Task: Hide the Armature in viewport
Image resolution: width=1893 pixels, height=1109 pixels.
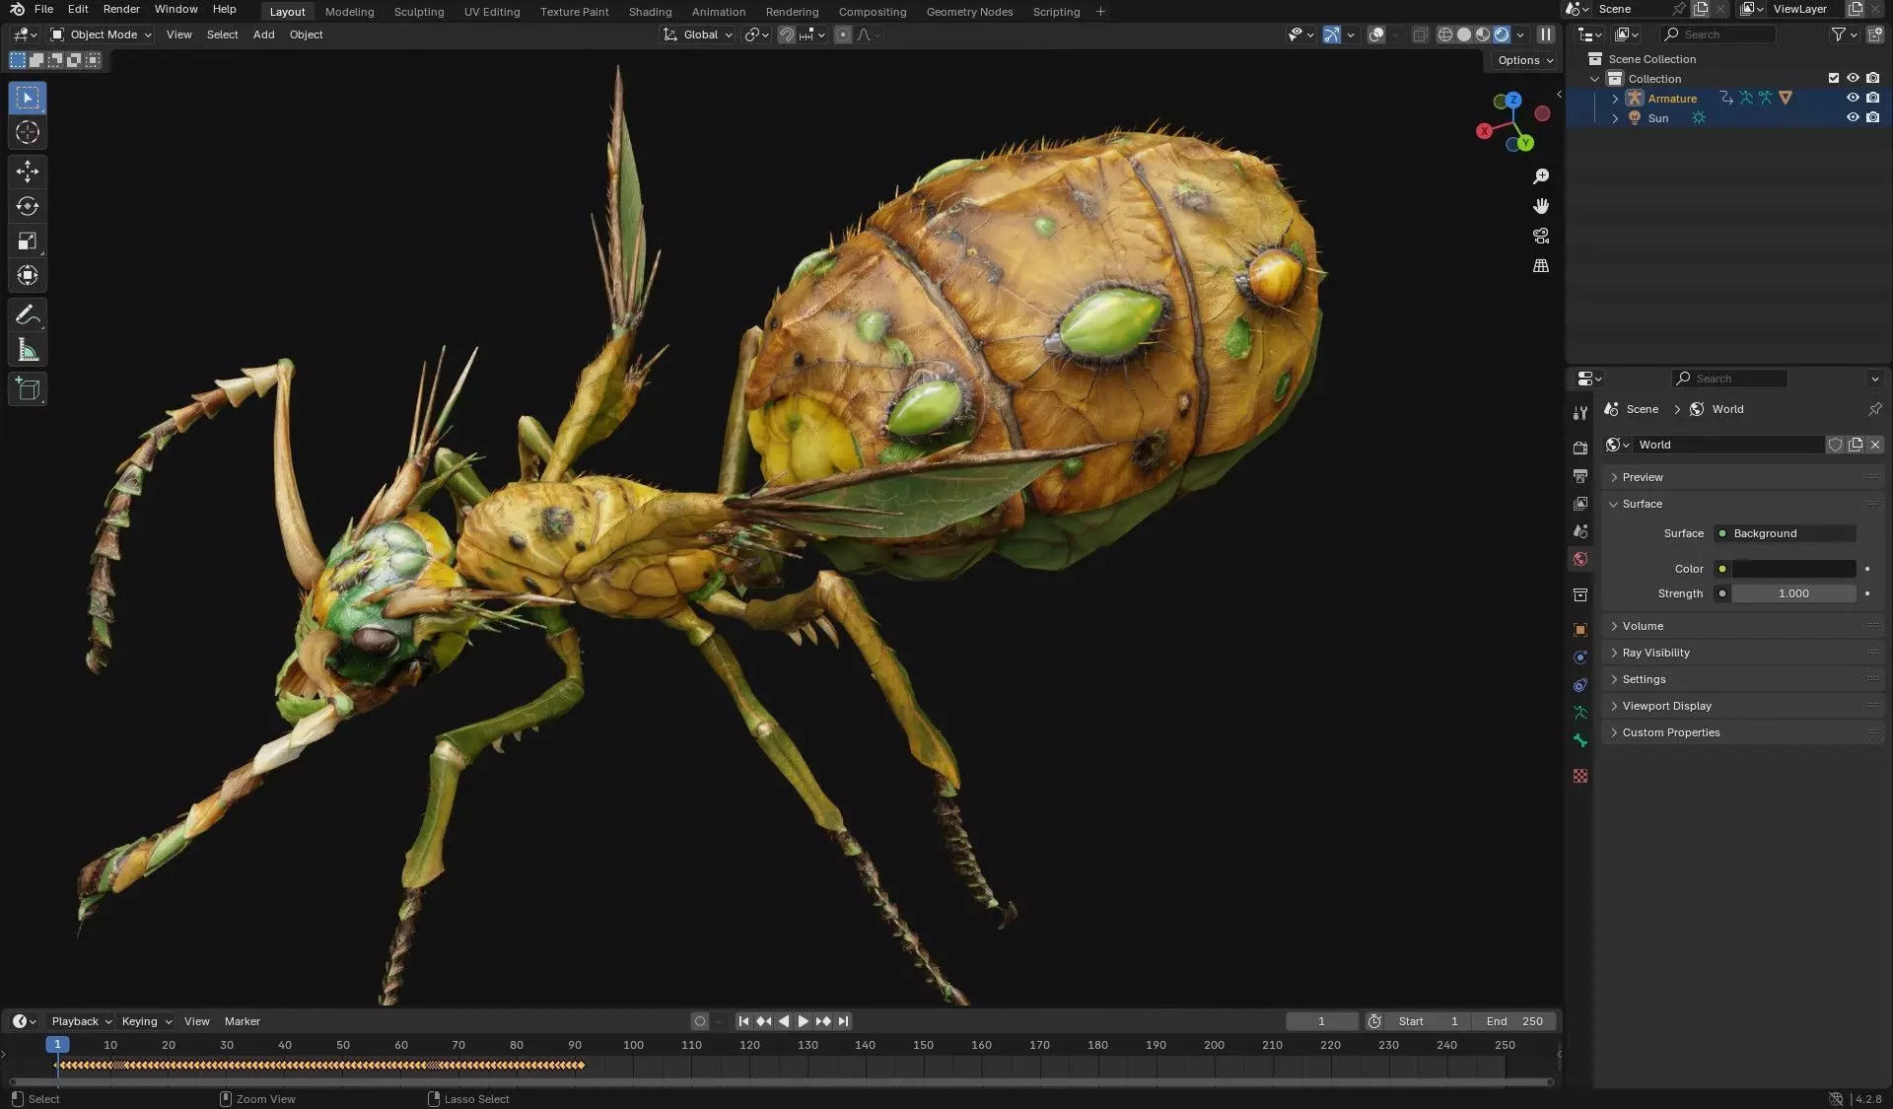Action: 1853,98
